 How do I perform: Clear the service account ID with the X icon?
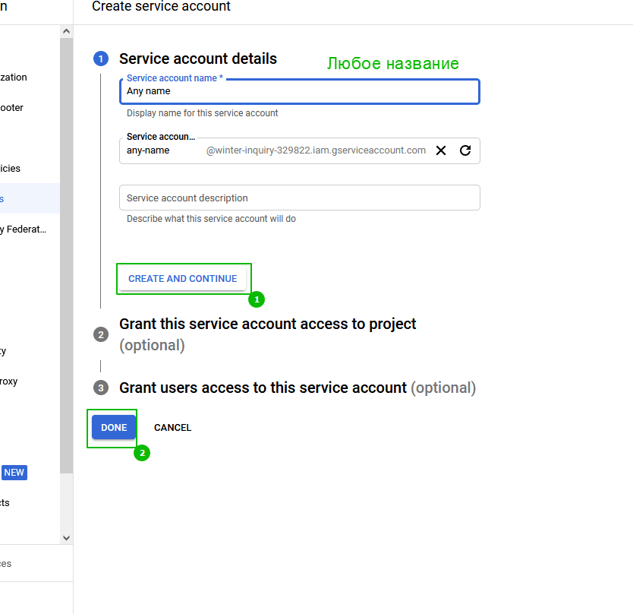click(x=441, y=150)
